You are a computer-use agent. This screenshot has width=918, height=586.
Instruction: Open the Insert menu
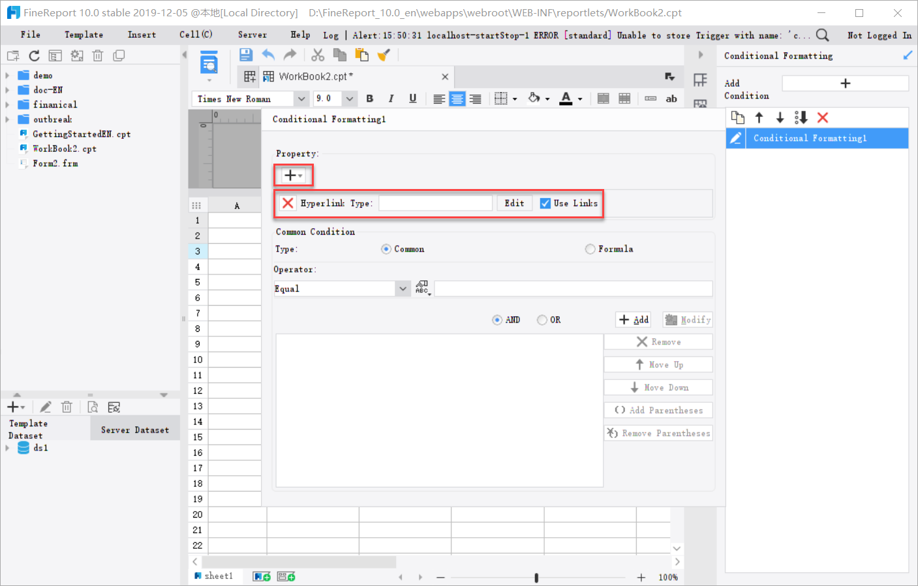[x=141, y=35]
